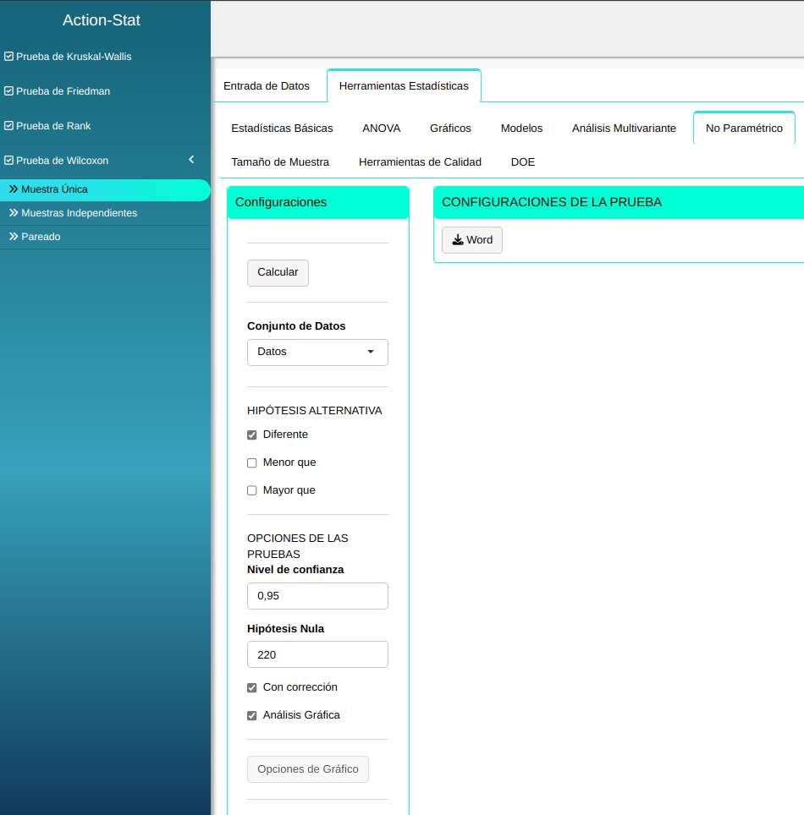This screenshot has height=815, width=804.
Task: Click the Opciones de Gráfico button
Action: point(307,769)
